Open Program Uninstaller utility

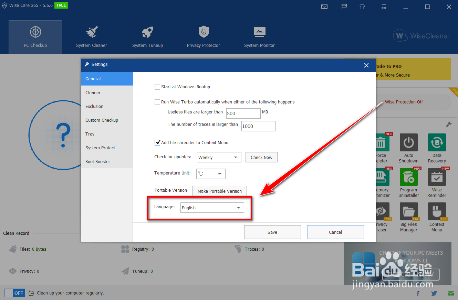pos(409,183)
